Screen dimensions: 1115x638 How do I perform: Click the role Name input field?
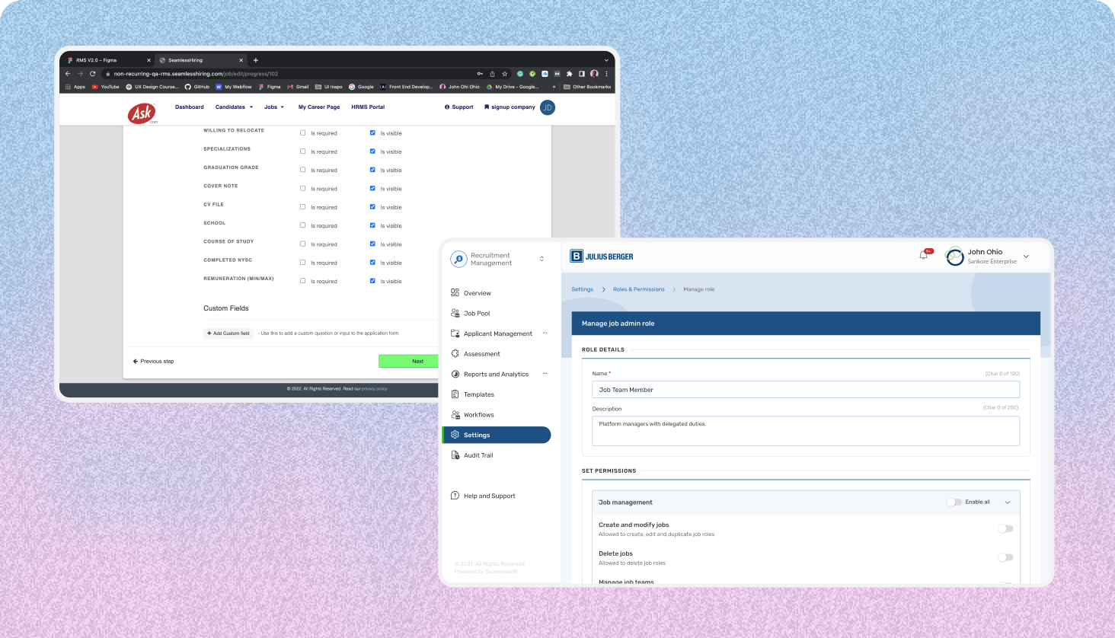806,390
